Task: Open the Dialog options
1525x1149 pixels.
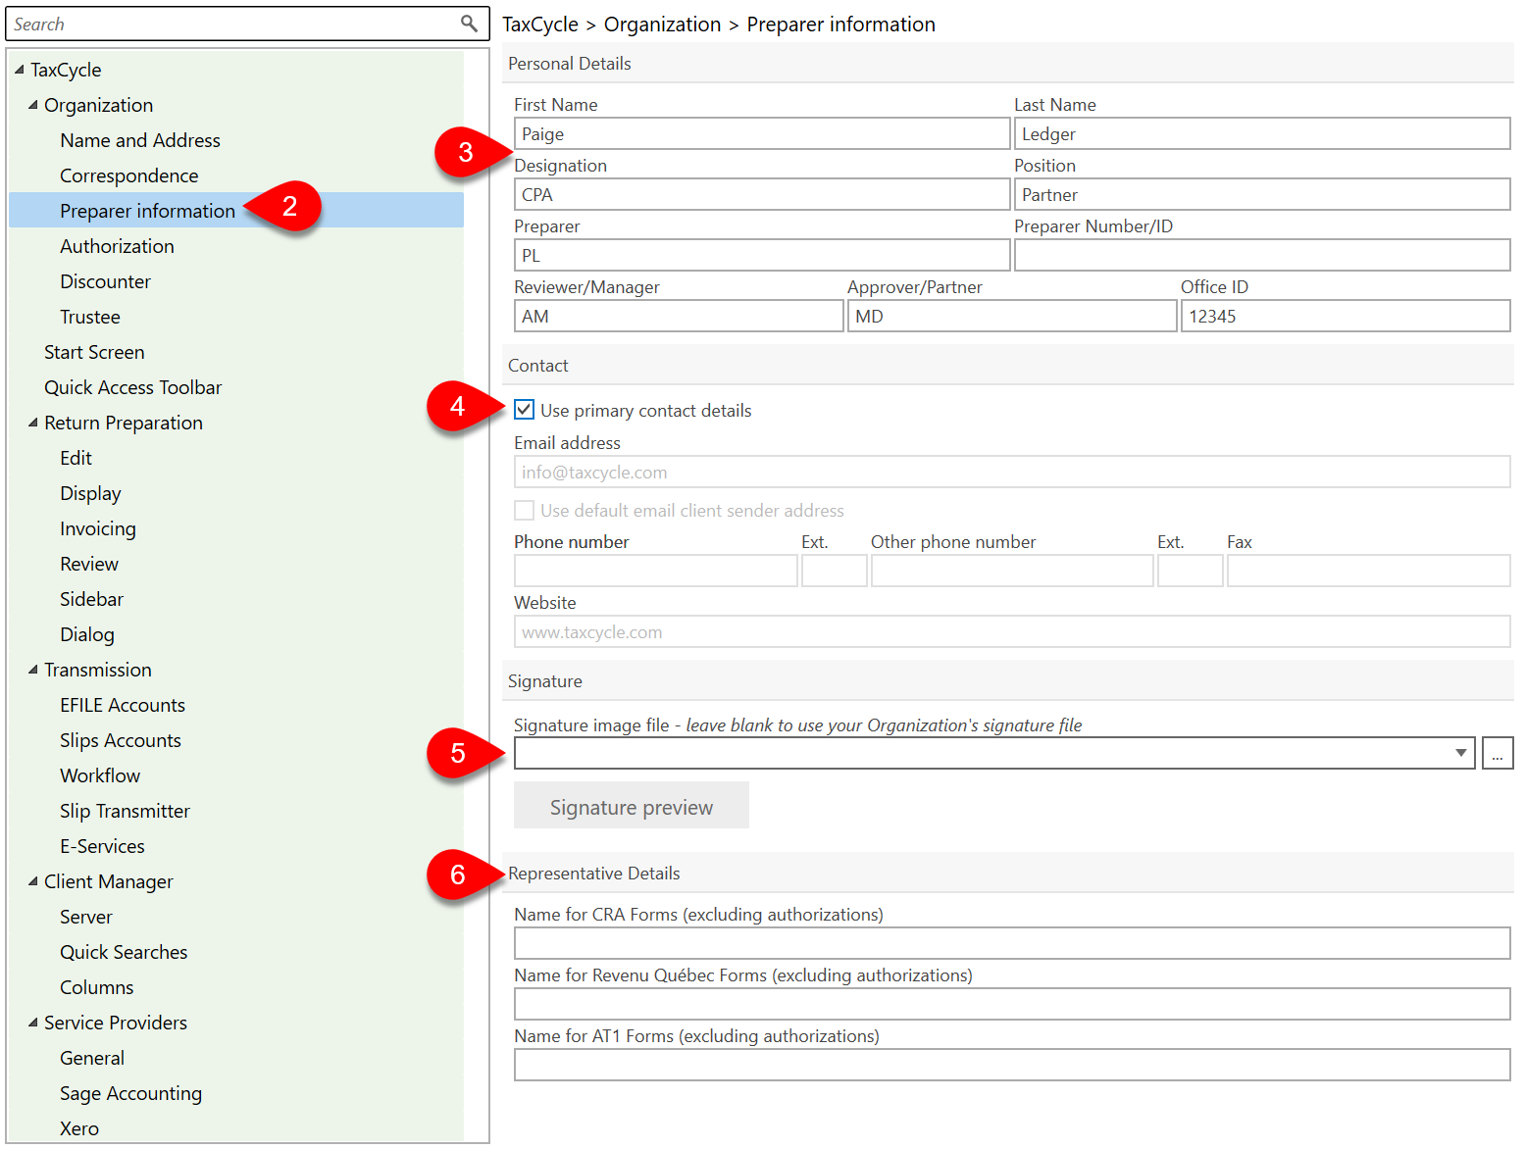Action: [x=87, y=634]
